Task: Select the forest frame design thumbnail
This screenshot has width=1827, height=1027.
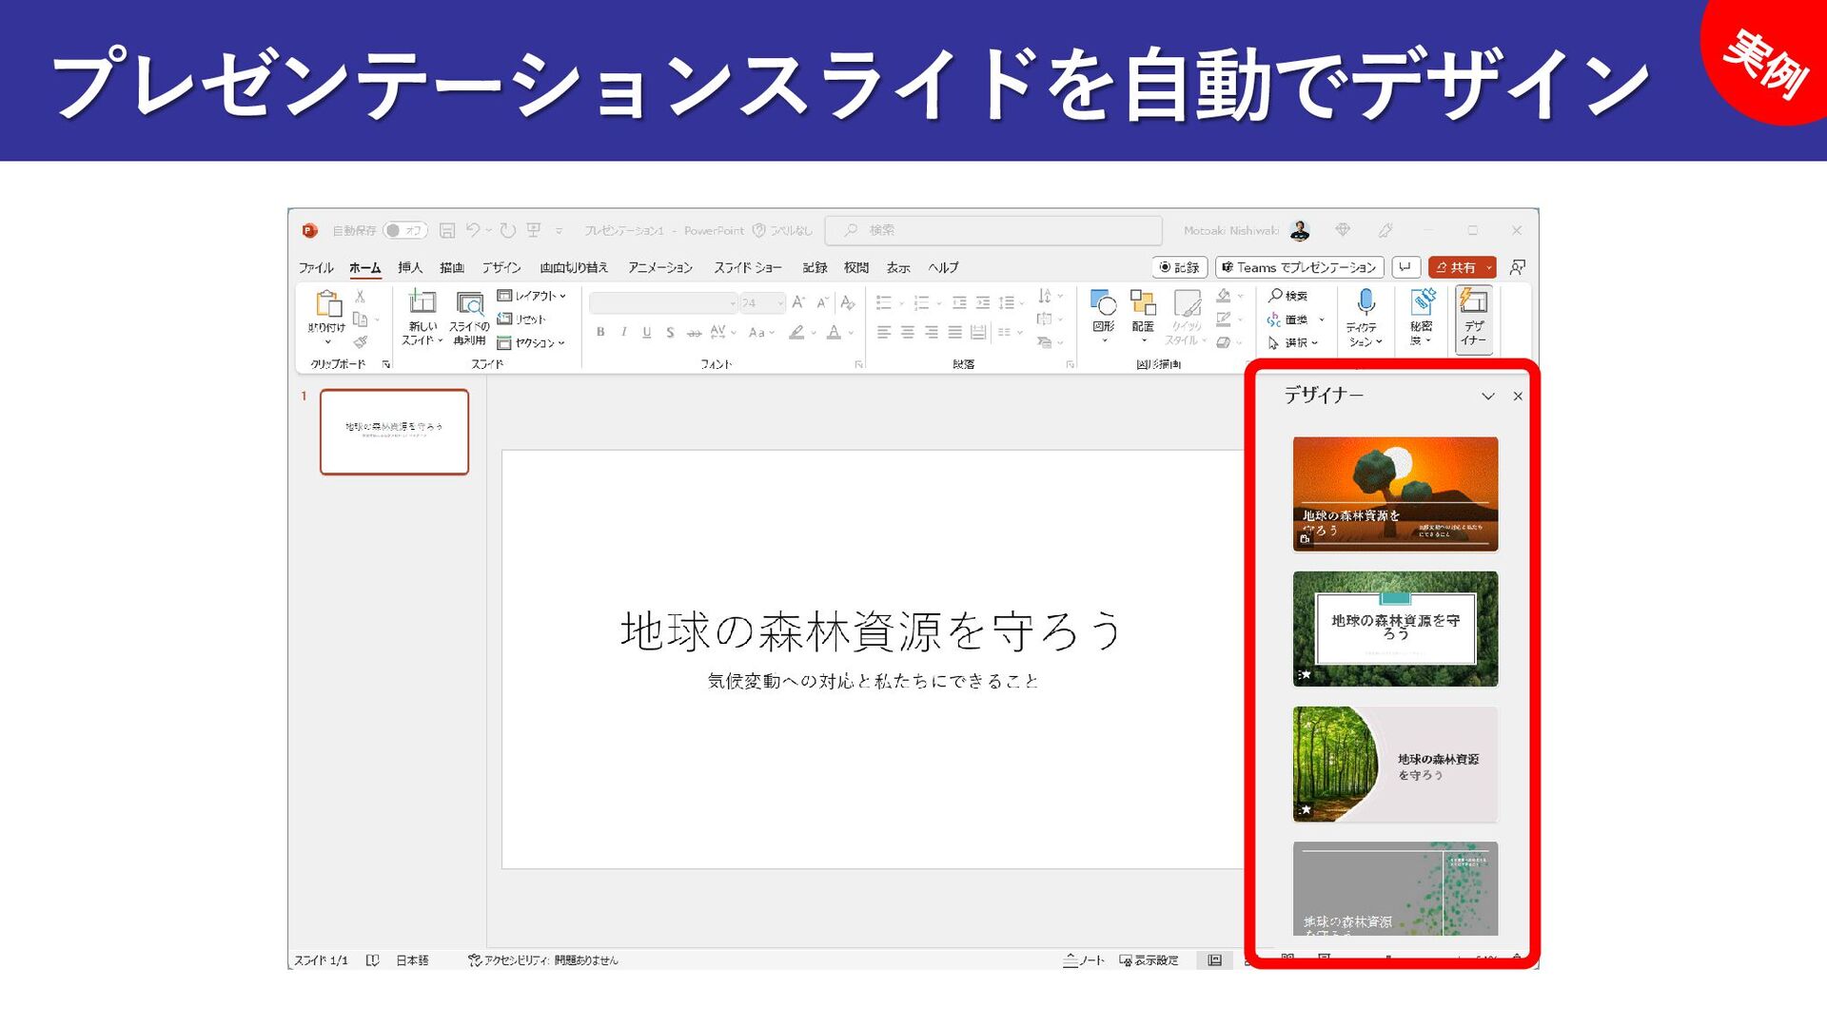Action: pyautogui.click(x=1395, y=629)
